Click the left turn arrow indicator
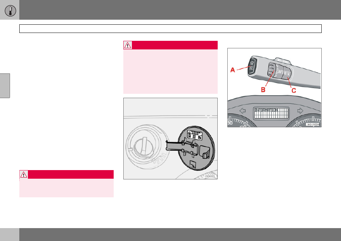The height and width of the screenshot is (241, 341). click(242, 111)
